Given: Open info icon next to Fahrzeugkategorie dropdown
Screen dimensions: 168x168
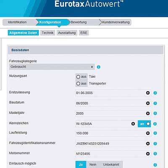Looking at the screenshot, I should 99,67.
